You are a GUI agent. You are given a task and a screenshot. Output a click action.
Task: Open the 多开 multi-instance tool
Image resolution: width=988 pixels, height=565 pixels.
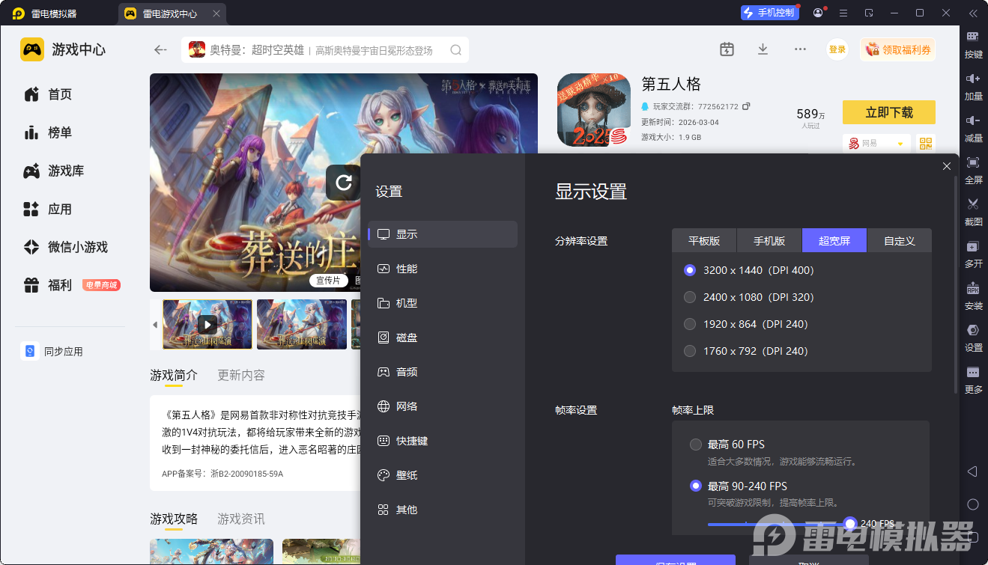[973, 254]
